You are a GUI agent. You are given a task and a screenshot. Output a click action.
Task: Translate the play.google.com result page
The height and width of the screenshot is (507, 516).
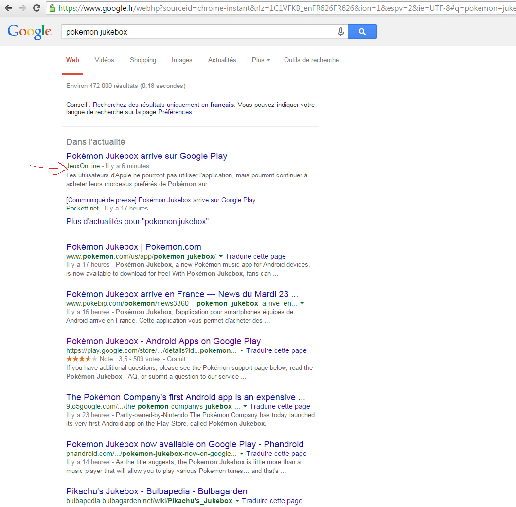(x=276, y=351)
